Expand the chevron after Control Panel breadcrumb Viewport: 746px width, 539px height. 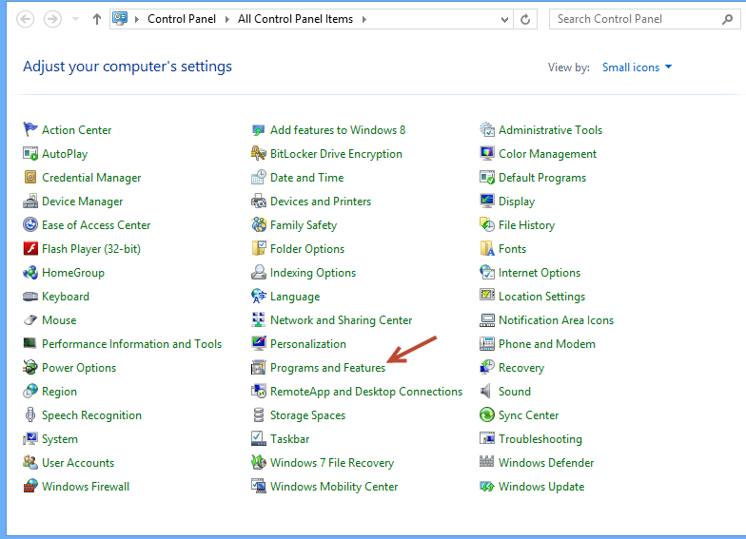227,19
